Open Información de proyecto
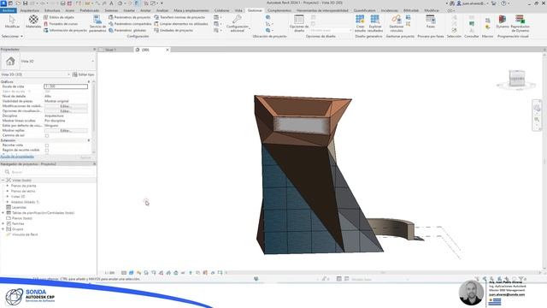Image resolution: width=547 pixels, height=308 pixels. 65,31
